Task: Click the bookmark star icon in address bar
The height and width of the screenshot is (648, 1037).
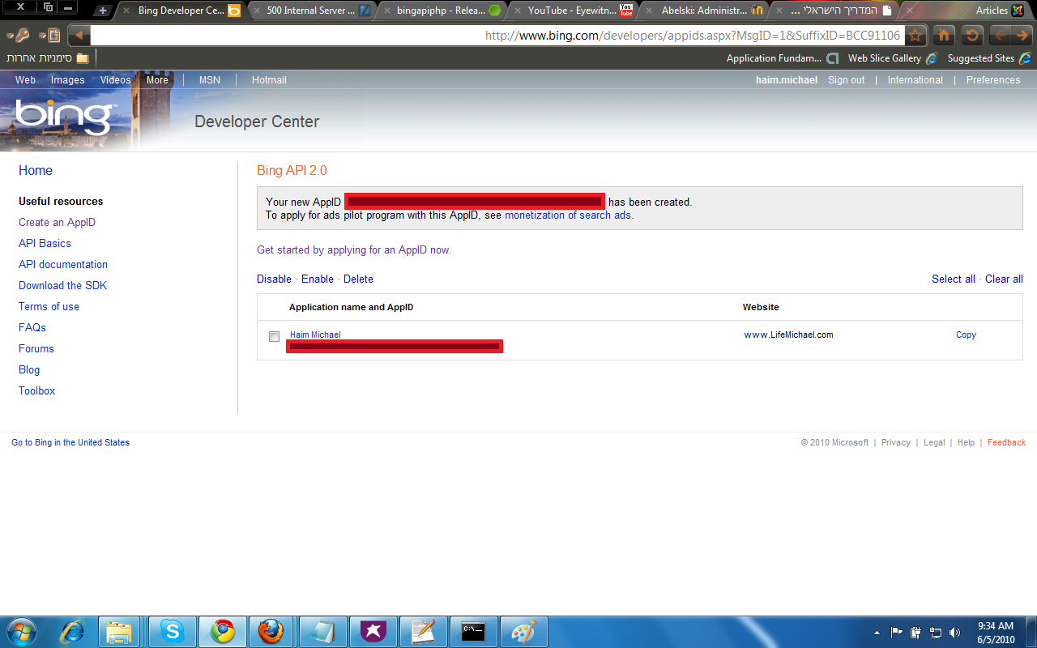Action: [x=915, y=35]
